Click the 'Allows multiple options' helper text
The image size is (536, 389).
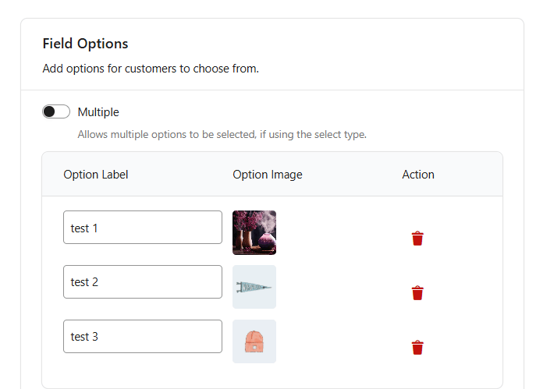[222, 134]
